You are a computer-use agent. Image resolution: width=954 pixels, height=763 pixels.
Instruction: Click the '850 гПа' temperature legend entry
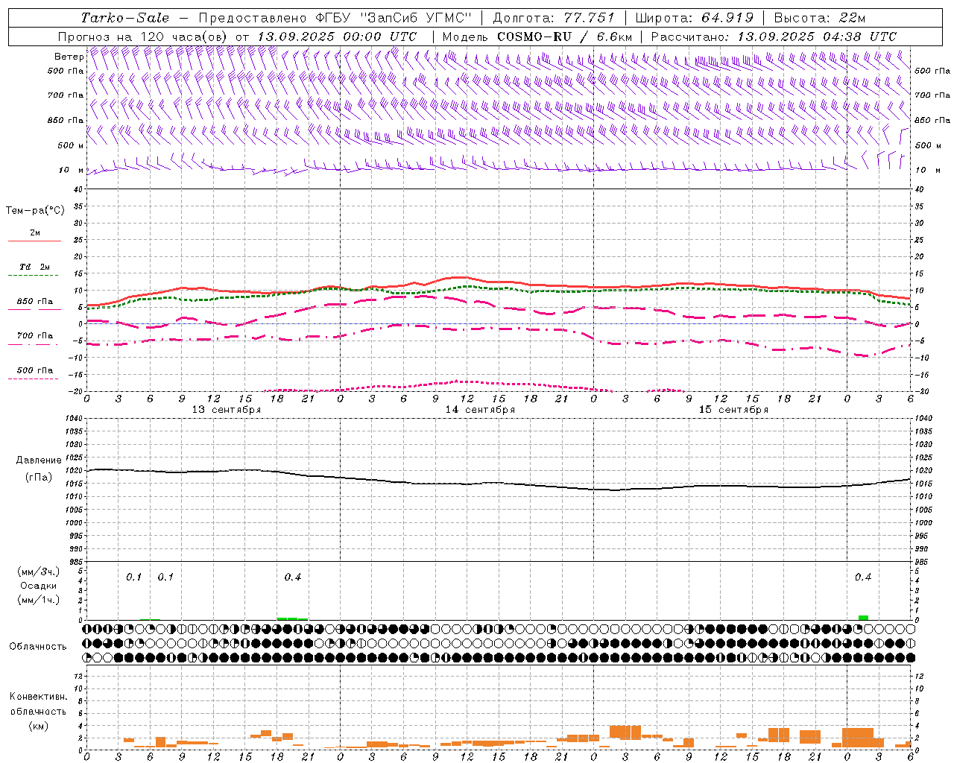coord(34,302)
